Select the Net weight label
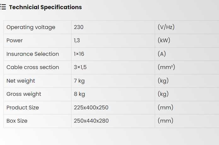Image resolution: width=219 pixels, height=145 pixels. 21,81
